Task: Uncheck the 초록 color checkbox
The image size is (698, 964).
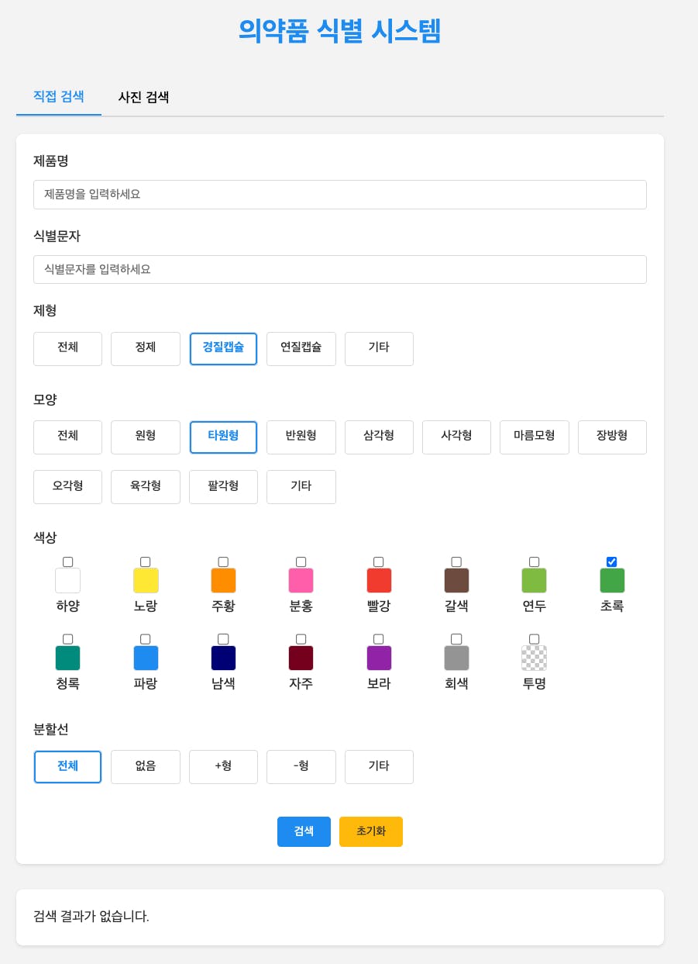Action: [x=612, y=561]
